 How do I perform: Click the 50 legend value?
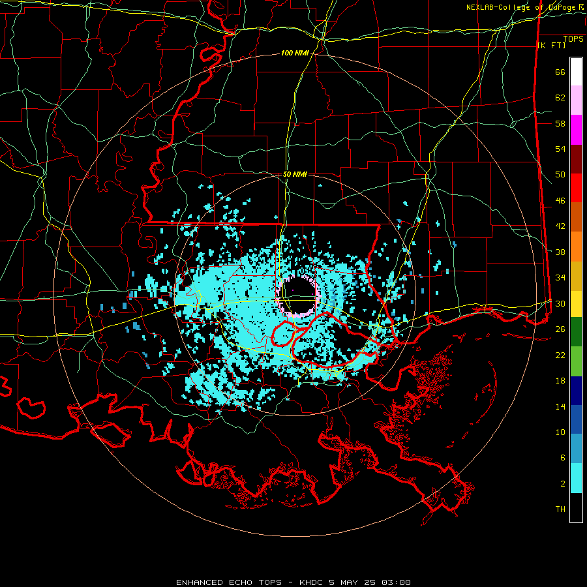[x=560, y=174]
